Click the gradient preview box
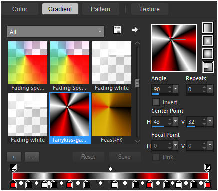Viewport: 218px width, 191px height. click(x=174, y=48)
